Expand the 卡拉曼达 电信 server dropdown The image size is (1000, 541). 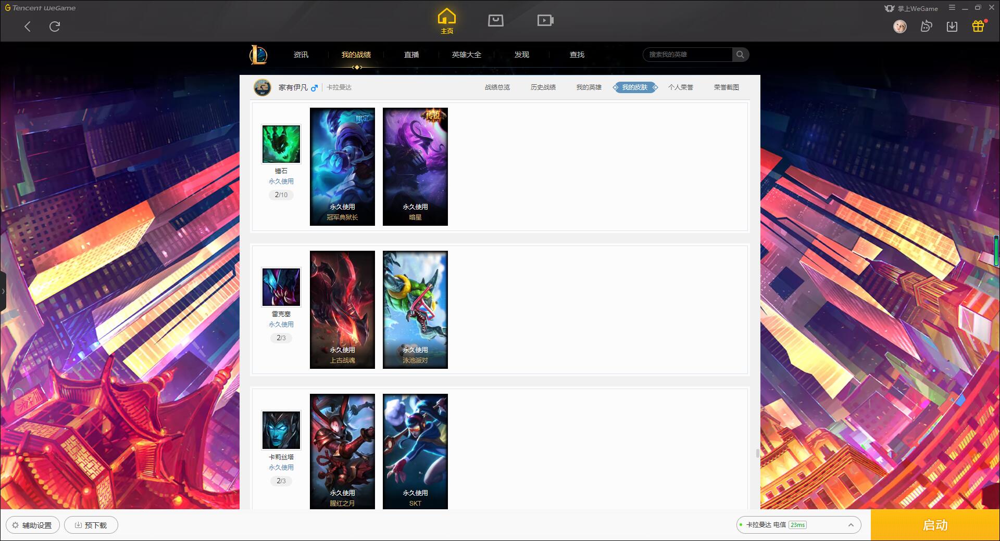799,525
